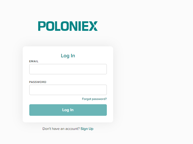The image size is (193, 144).
Task: Click the Poloniex logo
Action: pyautogui.click(x=68, y=26)
